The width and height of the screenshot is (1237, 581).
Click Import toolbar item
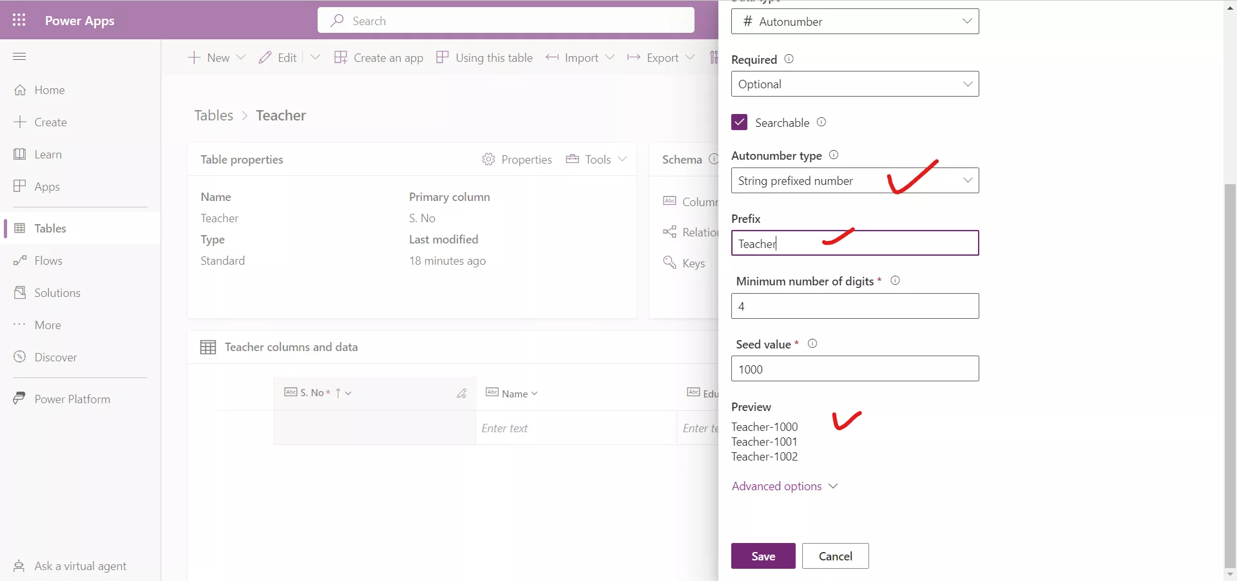572,57
